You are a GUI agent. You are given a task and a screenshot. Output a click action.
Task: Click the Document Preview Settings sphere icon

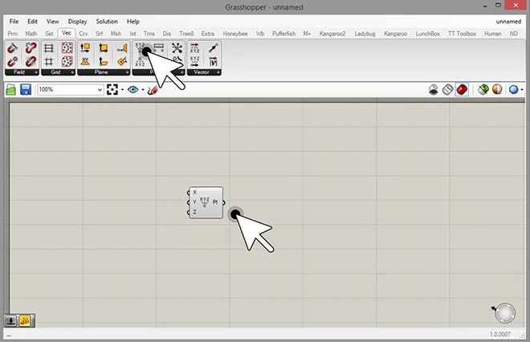coord(497,90)
